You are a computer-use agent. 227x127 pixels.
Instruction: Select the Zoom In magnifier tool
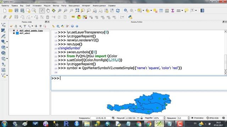coord(60,11)
